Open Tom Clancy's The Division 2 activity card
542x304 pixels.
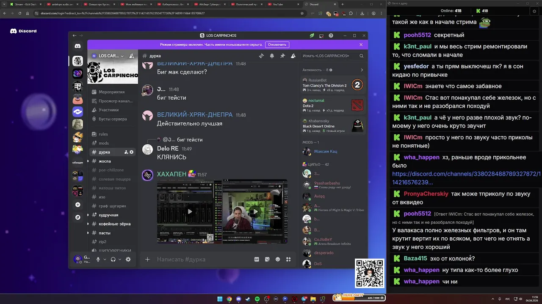[x=332, y=85]
